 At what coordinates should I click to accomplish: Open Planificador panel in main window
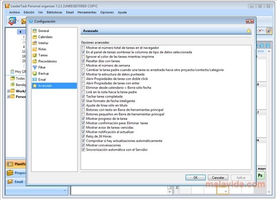pyautogui.click(x=16, y=164)
